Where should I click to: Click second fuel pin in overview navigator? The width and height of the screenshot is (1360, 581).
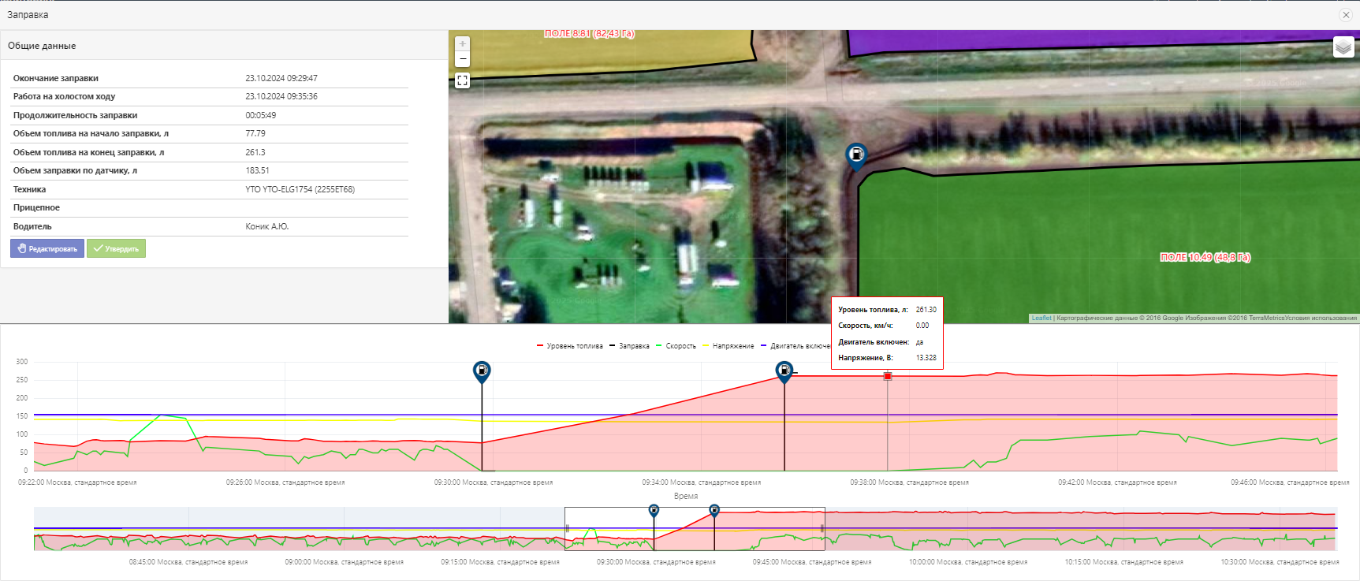coord(714,511)
